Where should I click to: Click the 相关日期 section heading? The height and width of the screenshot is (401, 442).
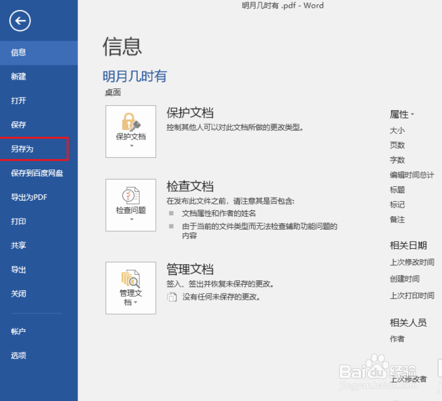pyautogui.click(x=408, y=245)
